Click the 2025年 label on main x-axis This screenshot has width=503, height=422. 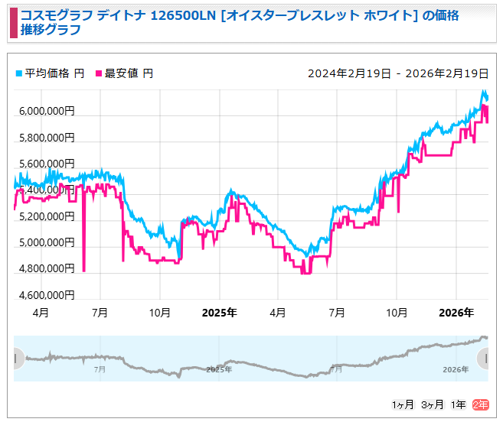coord(219,313)
